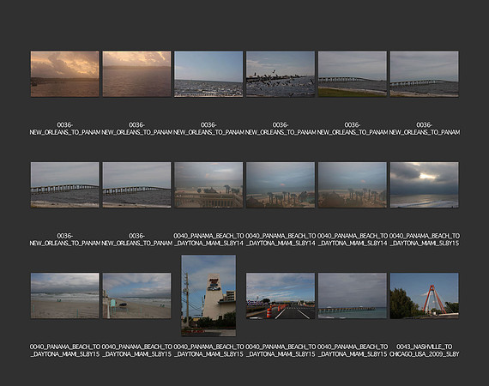Click the filename label under the sunset pier photo
489x386 pixels.
pyautogui.click(x=65, y=129)
